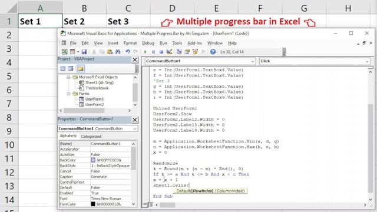Open VBA Help with the blue question icon
The height and width of the screenshot is (212, 377).
213,52
